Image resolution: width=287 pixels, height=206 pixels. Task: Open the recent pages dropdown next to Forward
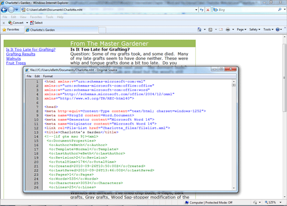pos(17,10)
